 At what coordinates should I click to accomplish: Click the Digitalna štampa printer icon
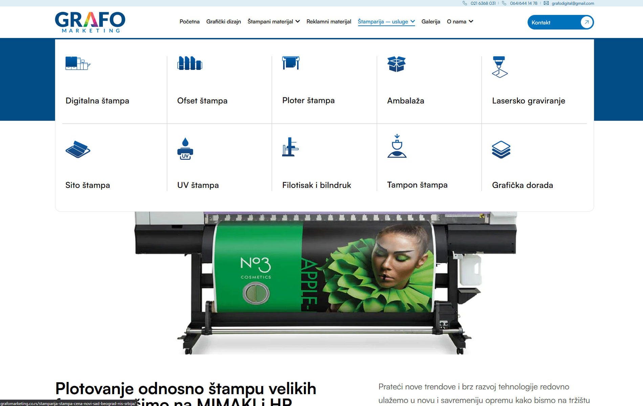78,63
